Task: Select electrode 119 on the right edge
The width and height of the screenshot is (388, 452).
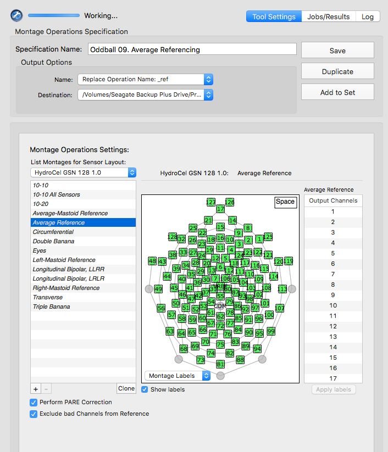Action: pyautogui.click(x=289, y=261)
